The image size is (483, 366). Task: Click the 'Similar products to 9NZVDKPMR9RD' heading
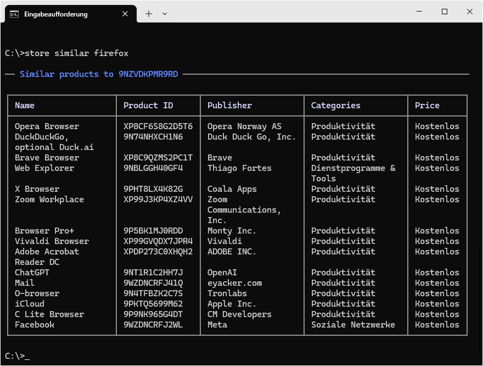(x=99, y=74)
